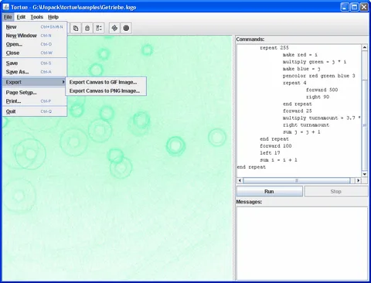
Task: Click the Commands scroll up arrow
Action: tap(365, 47)
